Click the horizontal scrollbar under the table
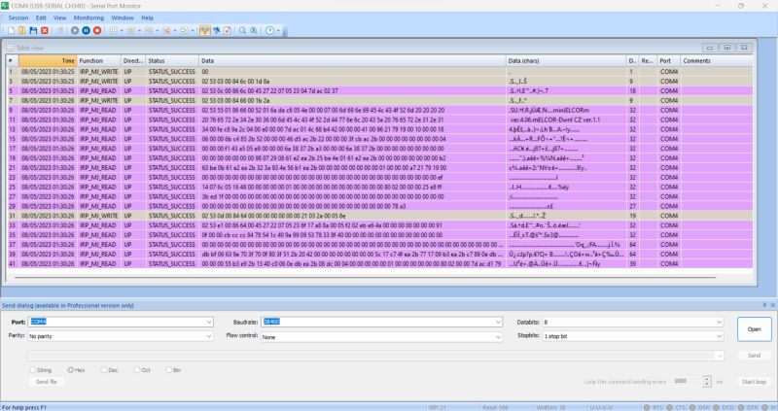 (x=365, y=277)
